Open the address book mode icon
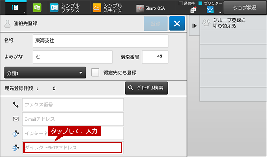Viewport: 267px width, 157px height. pyautogui.click(x=15, y=8)
